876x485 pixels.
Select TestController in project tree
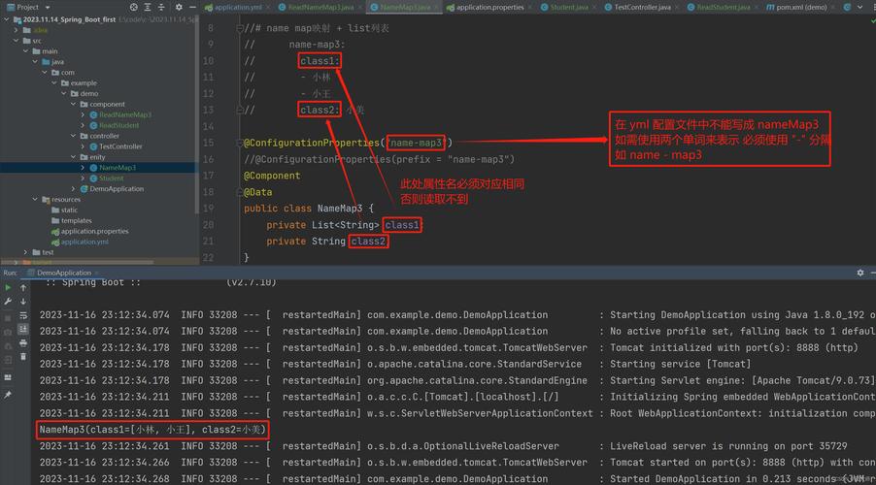[120, 146]
